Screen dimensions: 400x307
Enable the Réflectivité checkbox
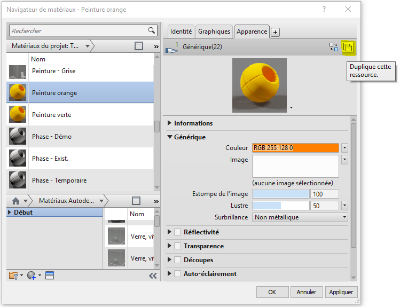(x=178, y=232)
